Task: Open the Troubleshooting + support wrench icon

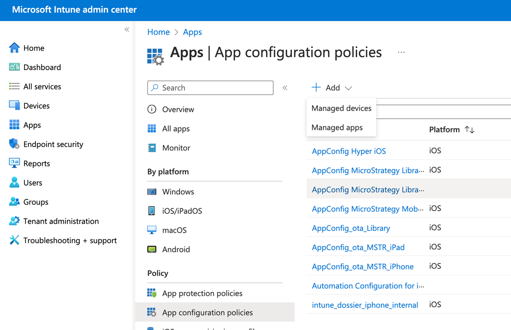Action: [14, 240]
